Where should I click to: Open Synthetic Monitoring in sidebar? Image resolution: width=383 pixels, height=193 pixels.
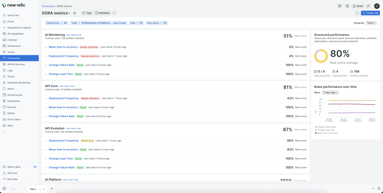[x=19, y=83]
